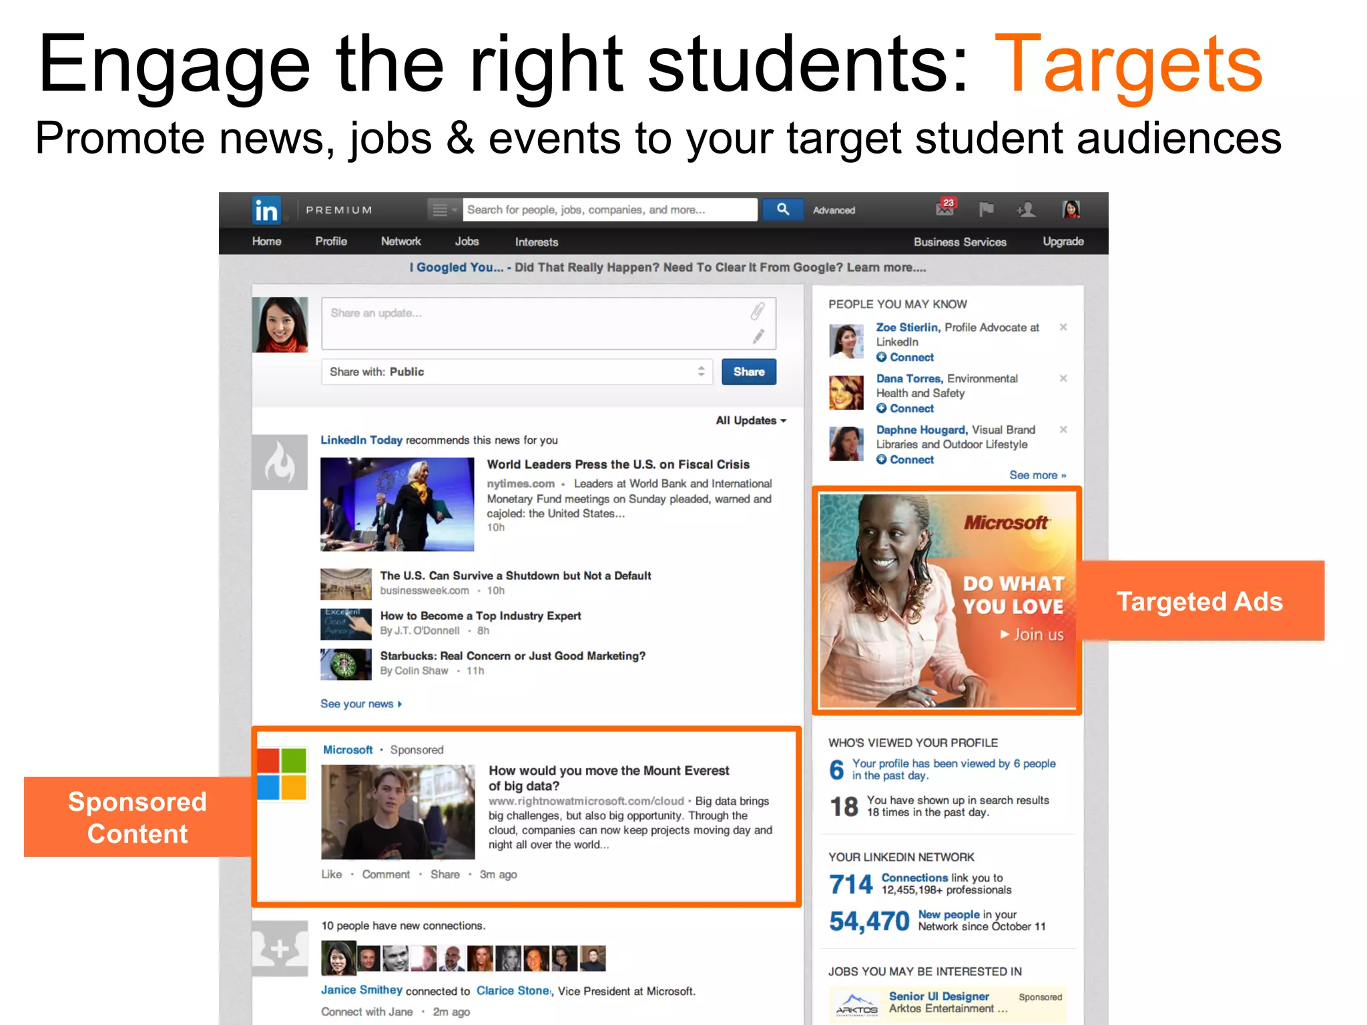
Task: Open Clarice Stone's profile link
Action: [513, 991]
